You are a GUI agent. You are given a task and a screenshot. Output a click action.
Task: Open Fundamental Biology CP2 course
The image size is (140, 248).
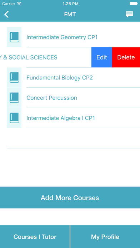point(60,78)
